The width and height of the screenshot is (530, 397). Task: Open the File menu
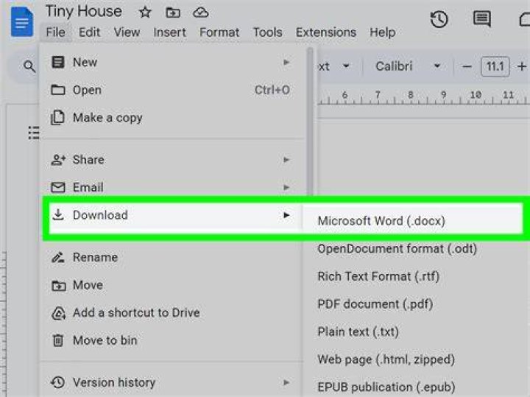coord(55,32)
